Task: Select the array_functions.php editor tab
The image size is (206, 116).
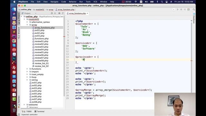Action: (77, 14)
